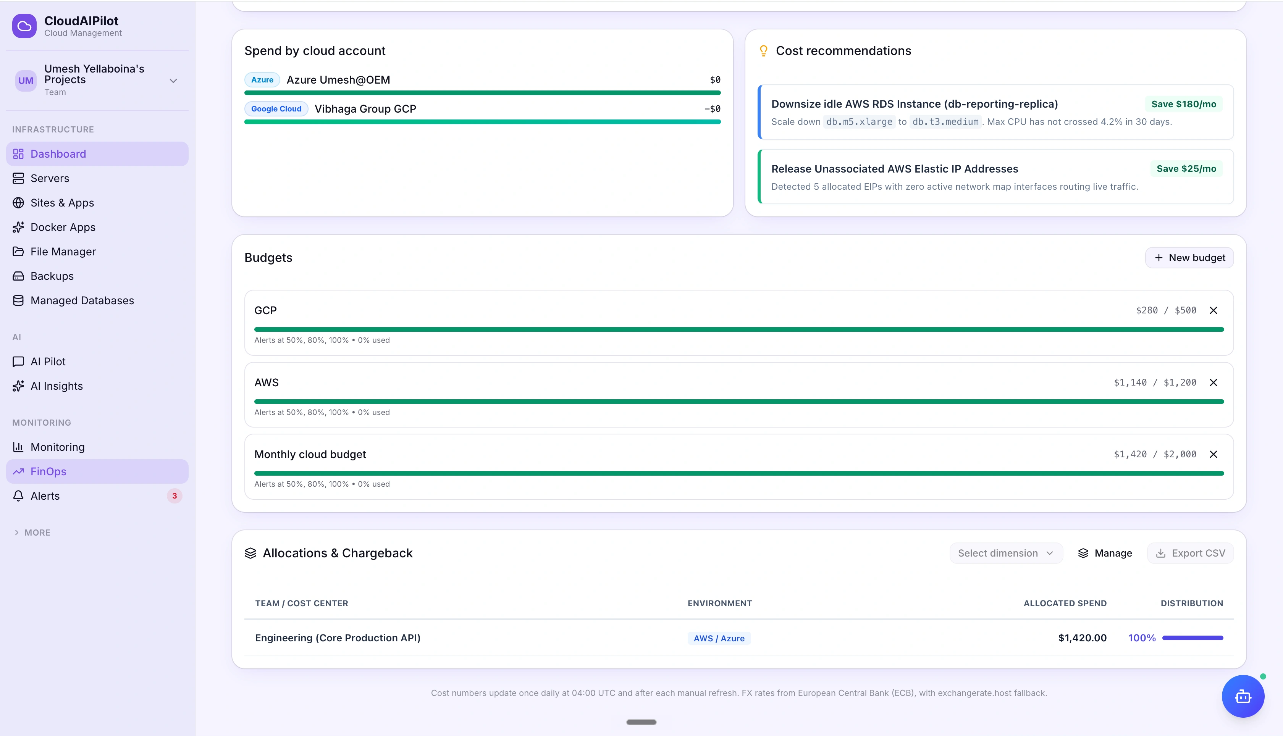Image resolution: width=1283 pixels, height=736 pixels.
Task: Click the Cost recommendations lightbulb icon
Action: [764, 50]
